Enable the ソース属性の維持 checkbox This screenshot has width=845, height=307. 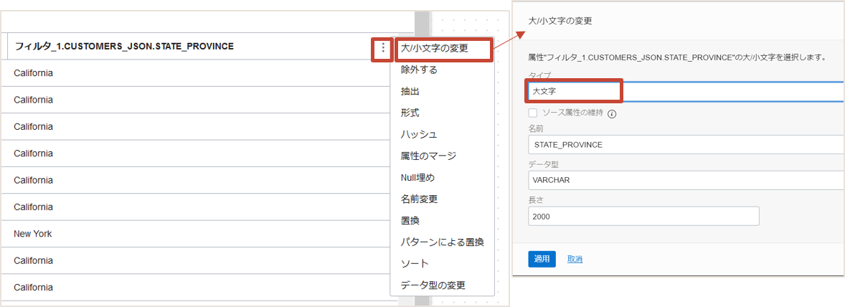click(x=533, y=113)
